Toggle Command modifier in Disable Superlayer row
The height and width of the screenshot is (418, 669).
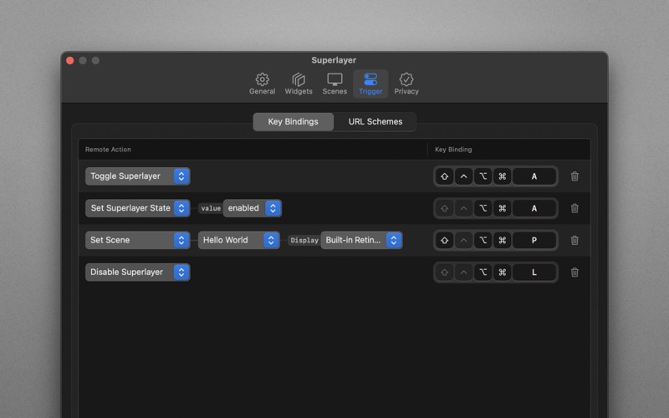point(502,272)
